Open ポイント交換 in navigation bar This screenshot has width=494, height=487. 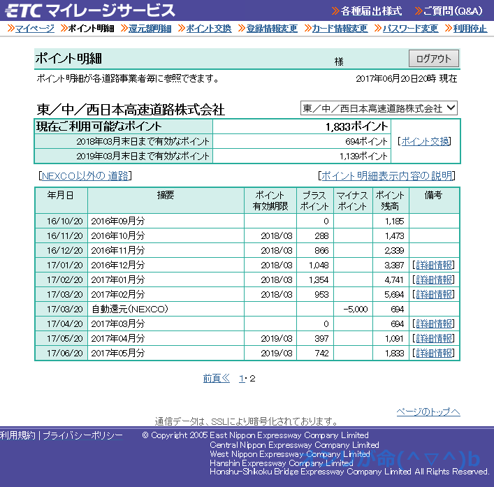[209, 29]
